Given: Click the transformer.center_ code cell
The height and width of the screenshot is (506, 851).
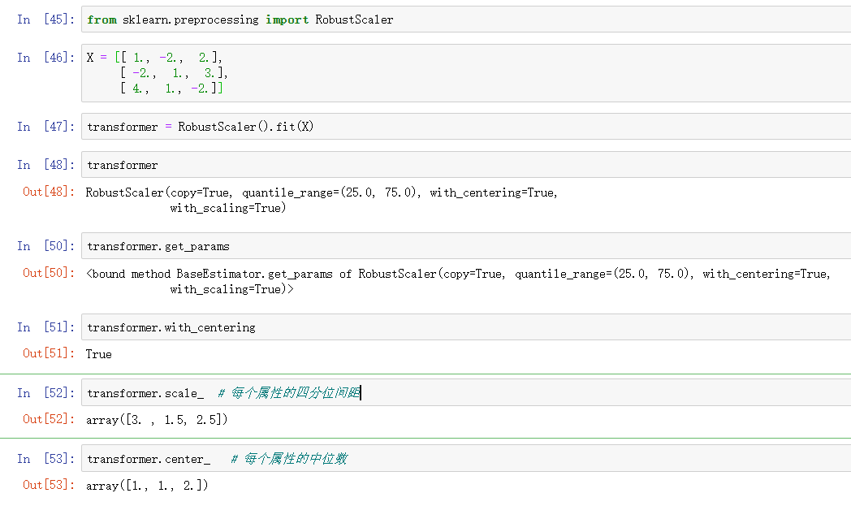Looking at the screenshot, I should click(x=466, y=458).
